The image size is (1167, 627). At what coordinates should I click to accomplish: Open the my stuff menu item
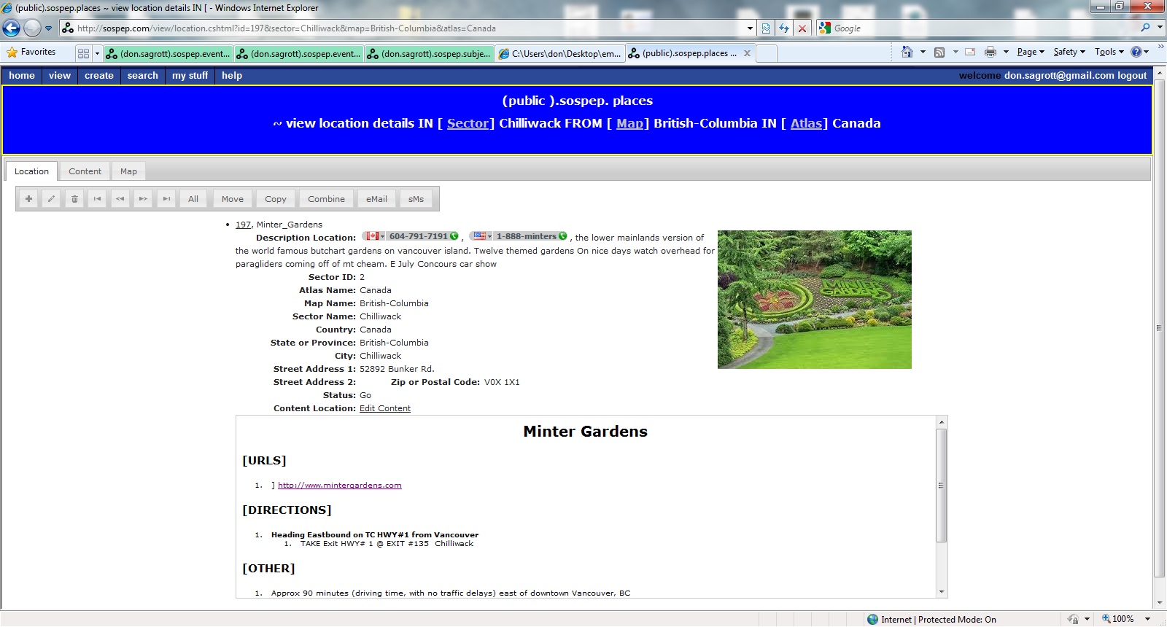(x=190, y=75)
